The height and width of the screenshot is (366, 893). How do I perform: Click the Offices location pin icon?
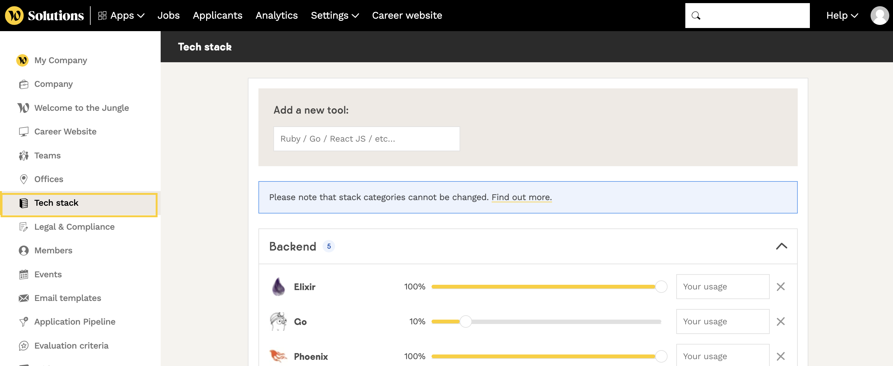coord(24,179)
